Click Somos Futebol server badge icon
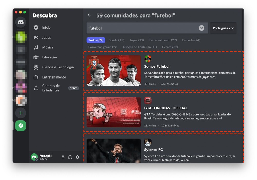Viewport: 257px width, 180px height. tap(148, 59)
